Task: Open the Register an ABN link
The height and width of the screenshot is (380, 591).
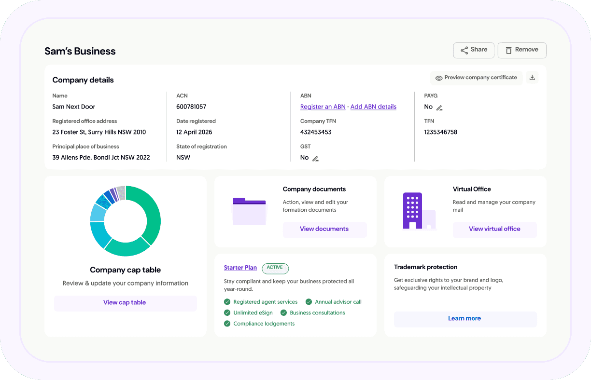Action: pyautogui.click(x=323, y=107)
